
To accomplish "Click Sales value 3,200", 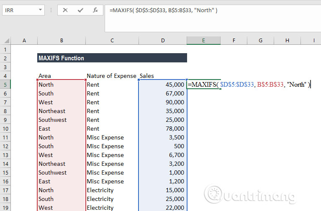I will [x=177, y=164].
